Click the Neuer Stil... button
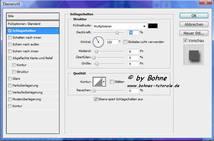The width and height of the screenshot is (214, 141). coord(194,33)
